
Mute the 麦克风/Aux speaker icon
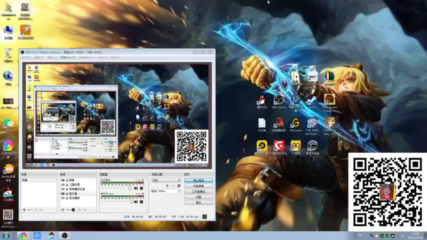(x=136, y=202)
